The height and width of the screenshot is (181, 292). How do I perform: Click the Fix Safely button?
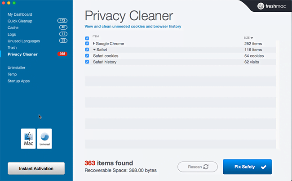point(248,167)
